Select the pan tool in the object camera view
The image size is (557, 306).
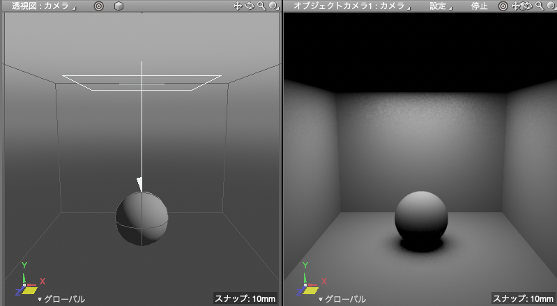coord(516,6)
